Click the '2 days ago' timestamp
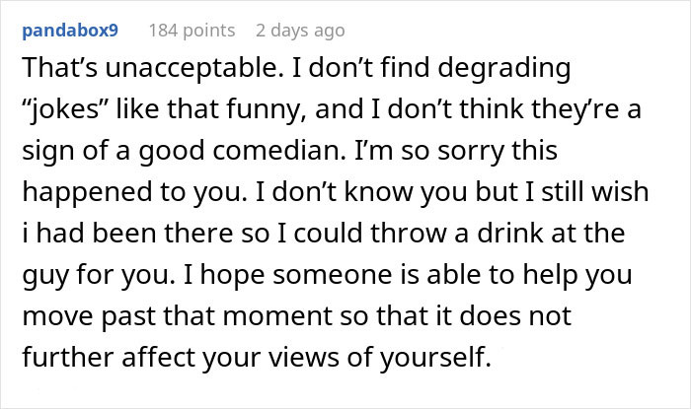691x409 pixels. (300, 30)
